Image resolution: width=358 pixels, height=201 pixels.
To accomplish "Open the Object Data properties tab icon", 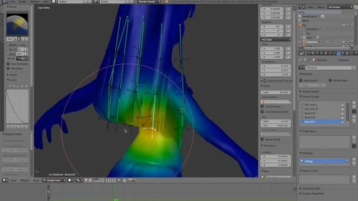I will (338, 54).
